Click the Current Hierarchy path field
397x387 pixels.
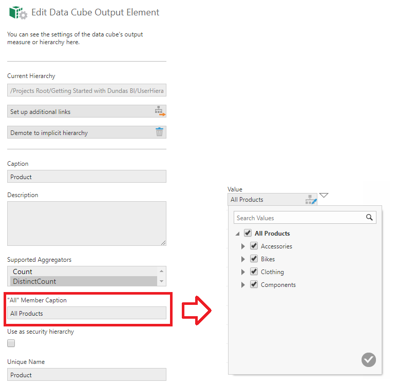tap(87, 90)
